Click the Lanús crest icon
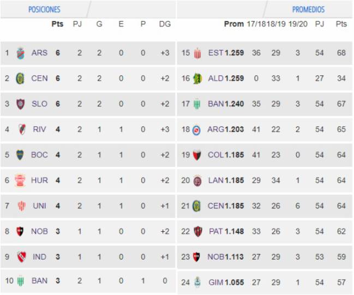Screen dimensions: 354x295 (x=197, y=180)
